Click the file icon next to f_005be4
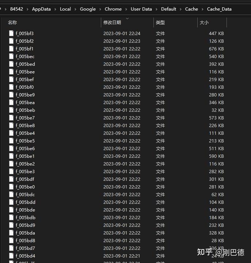 point(11,133)
